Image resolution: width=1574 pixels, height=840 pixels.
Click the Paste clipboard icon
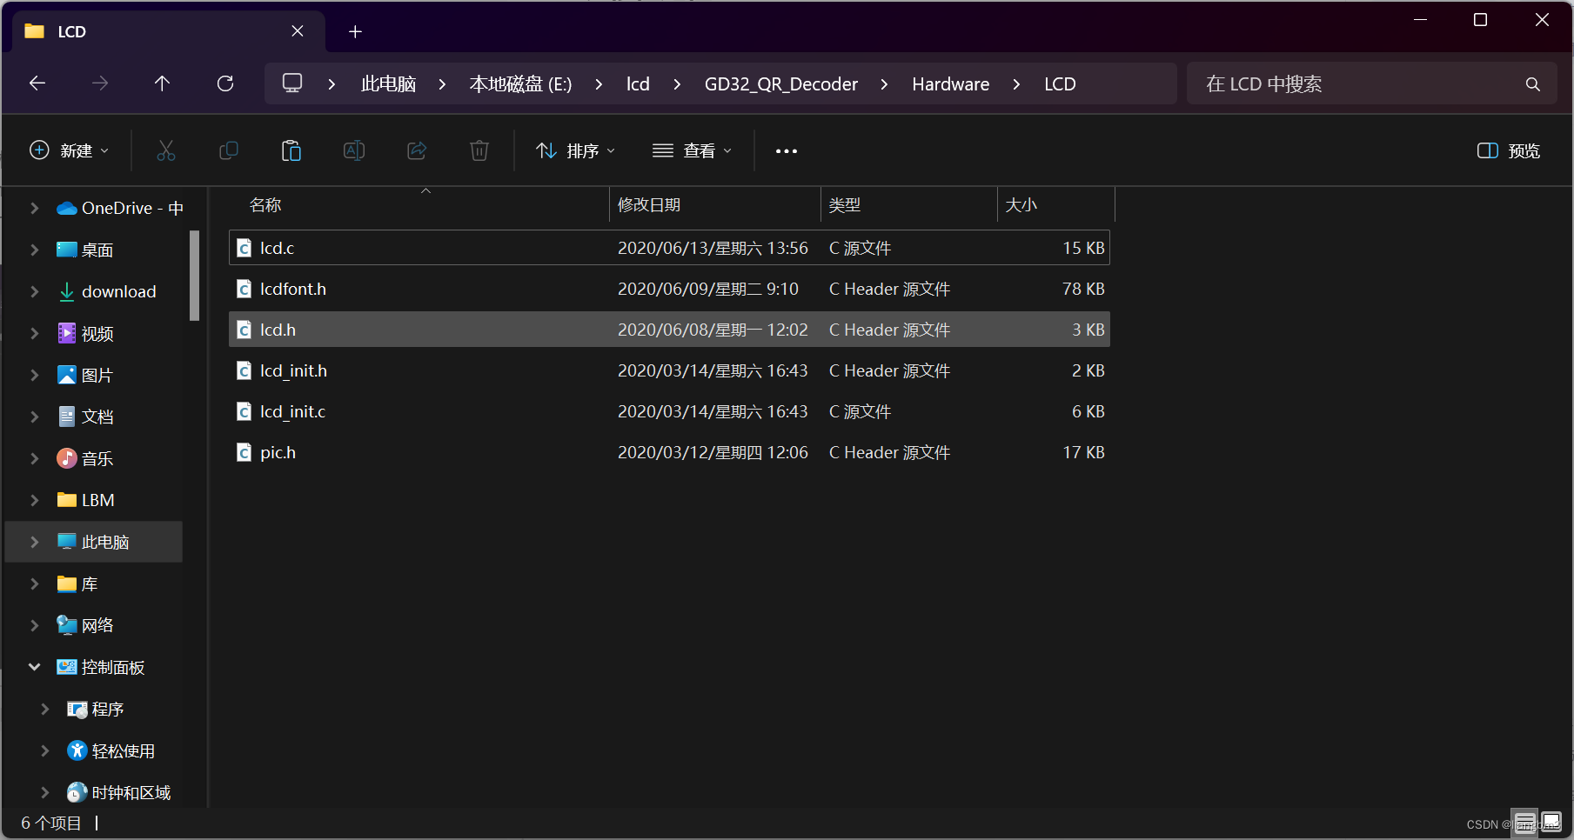291,150
